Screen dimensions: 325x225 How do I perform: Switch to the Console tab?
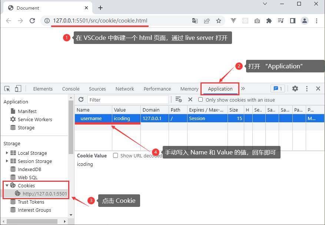pos(71,89)
